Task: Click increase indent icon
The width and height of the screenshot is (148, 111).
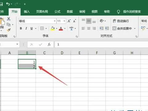Action: coord(107,28)
